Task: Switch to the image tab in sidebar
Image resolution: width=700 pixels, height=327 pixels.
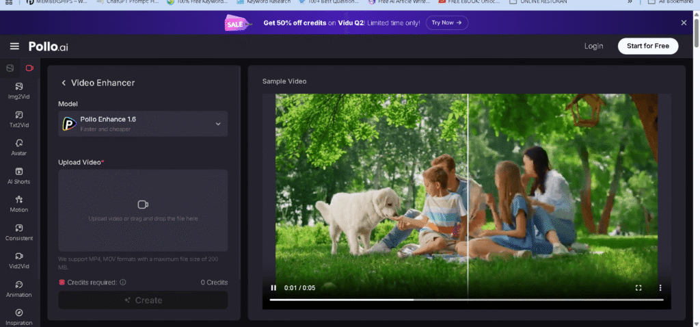Action: (10, 68)
